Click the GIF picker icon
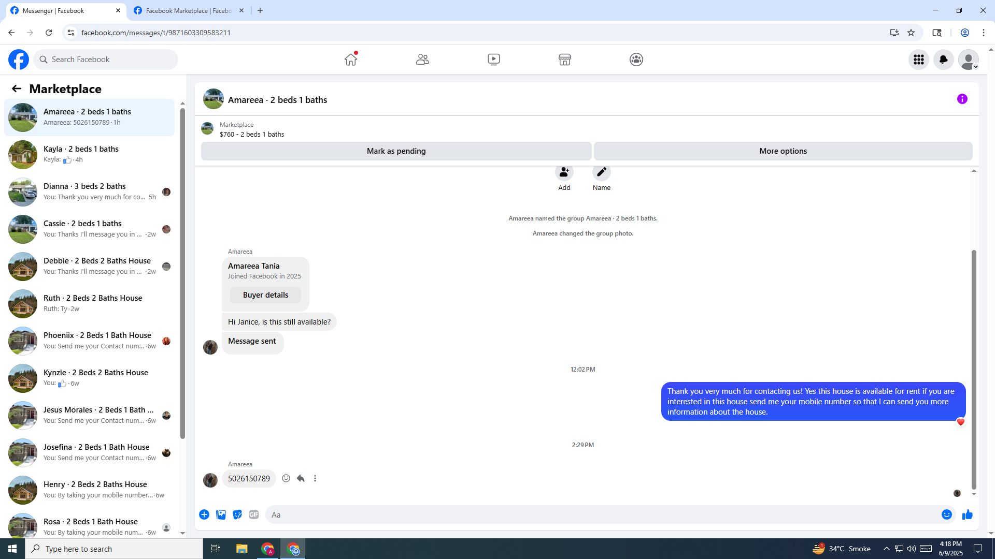 pos(253,514)
